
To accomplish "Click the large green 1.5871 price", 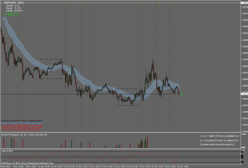I will click(x=11, y=14).
